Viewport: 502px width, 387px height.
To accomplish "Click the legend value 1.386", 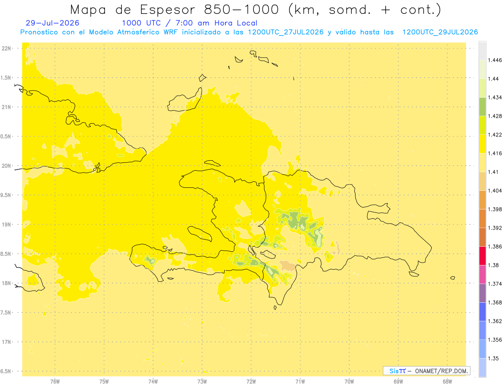I will 495,246.
